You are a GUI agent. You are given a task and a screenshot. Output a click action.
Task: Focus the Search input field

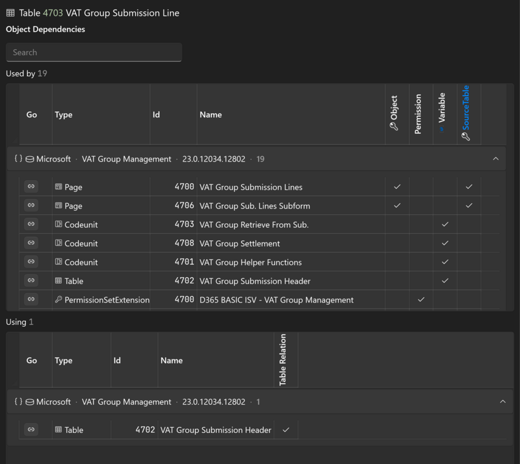(x=94, y=52)
